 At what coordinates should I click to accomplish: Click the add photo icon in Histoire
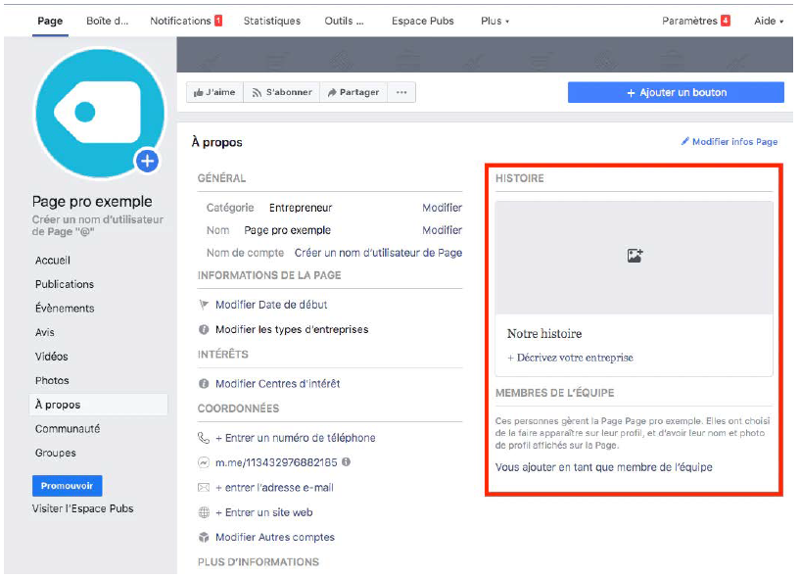coord(635,256)
